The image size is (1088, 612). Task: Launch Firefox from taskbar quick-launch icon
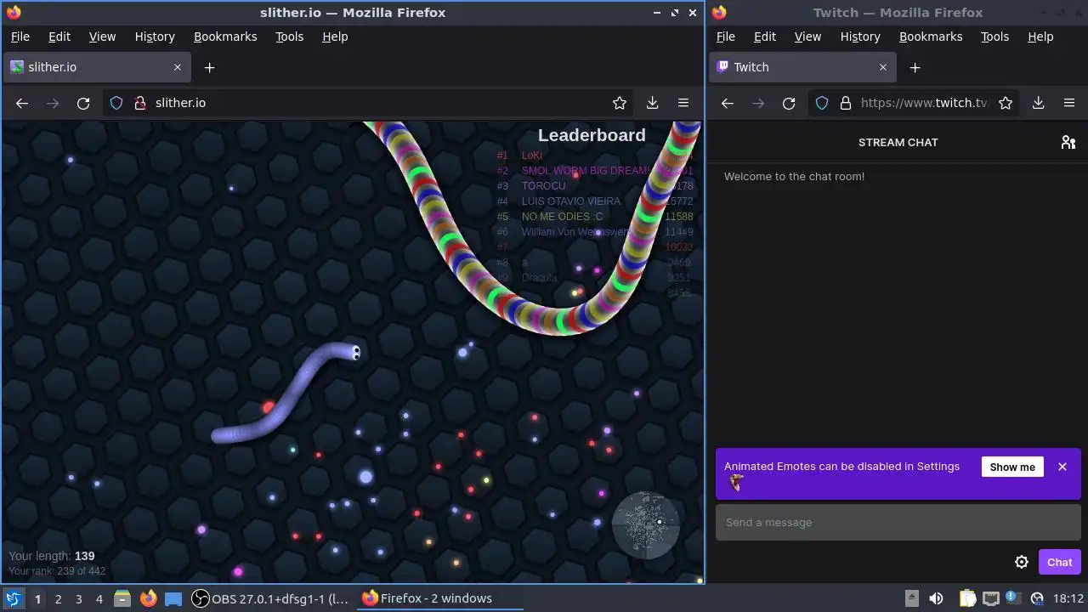(x=148, y=598)
